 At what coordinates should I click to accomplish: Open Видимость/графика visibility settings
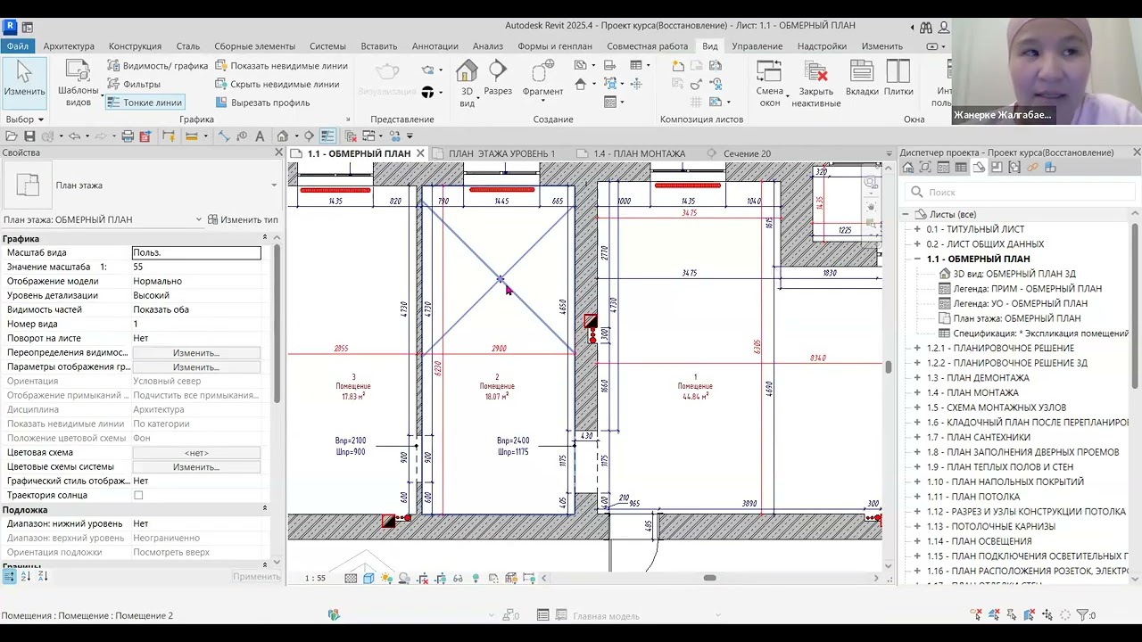[158, 65]
